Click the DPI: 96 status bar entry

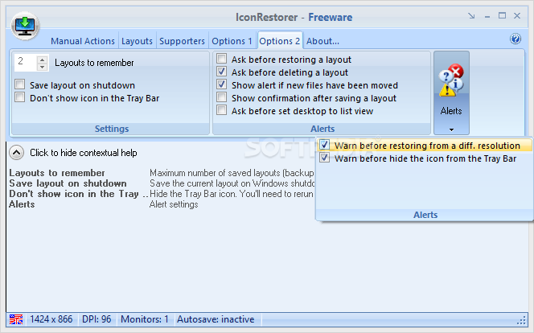(97, 319)
